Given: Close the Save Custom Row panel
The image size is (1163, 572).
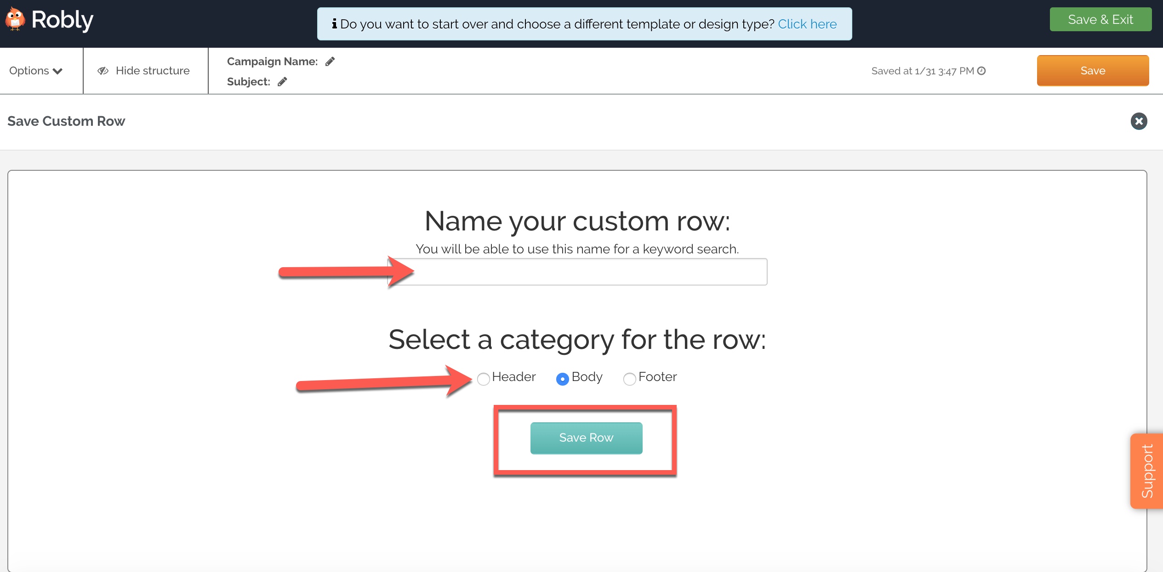Looking at the screenshot, I should tap(1139, 121).
